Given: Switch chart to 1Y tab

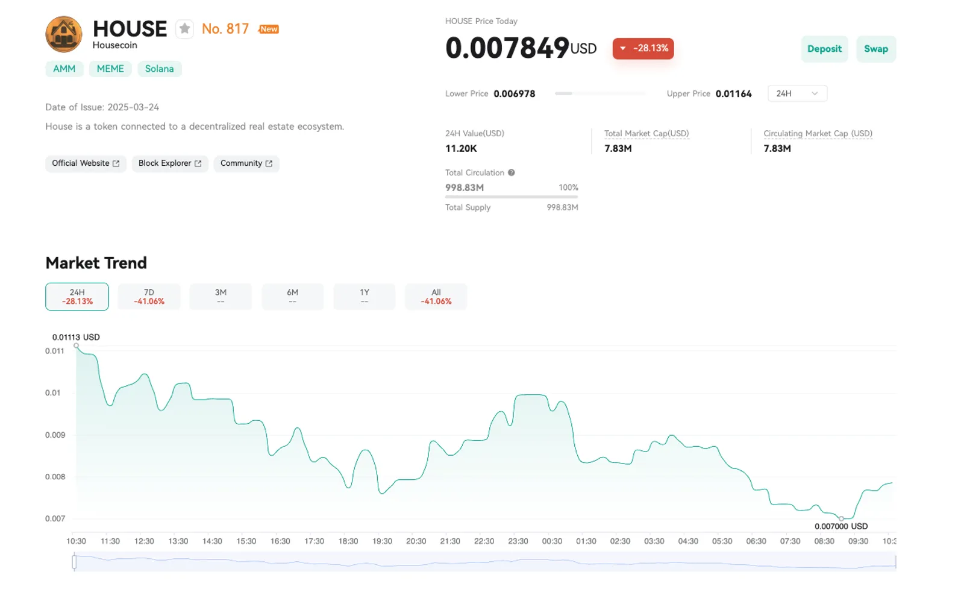Looking at the screenshot, I should coord(364,297).
